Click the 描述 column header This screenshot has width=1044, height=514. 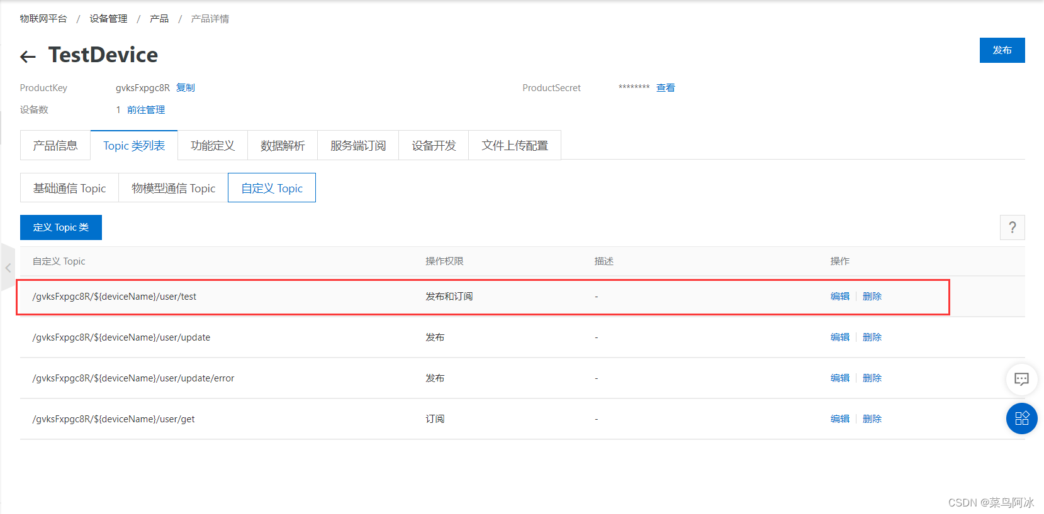pos(604,261)
